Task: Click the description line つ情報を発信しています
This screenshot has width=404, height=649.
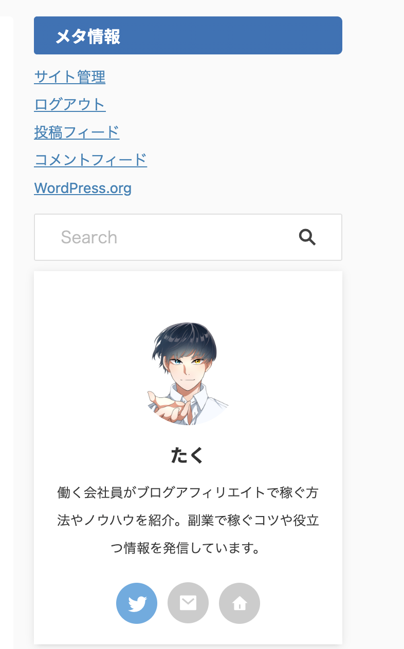Action: (188, 548)
